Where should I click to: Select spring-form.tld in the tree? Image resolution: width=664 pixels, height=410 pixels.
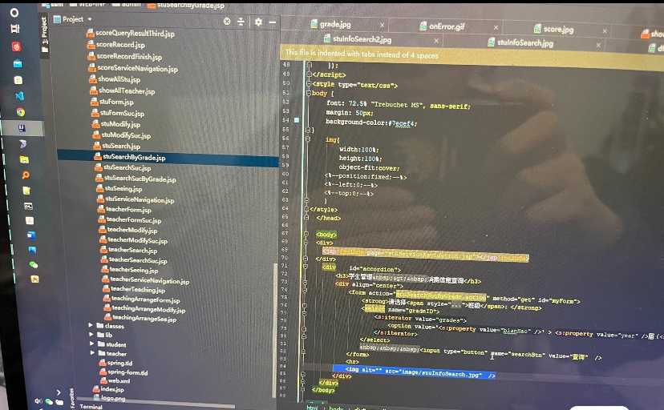[x=128, y=372]
